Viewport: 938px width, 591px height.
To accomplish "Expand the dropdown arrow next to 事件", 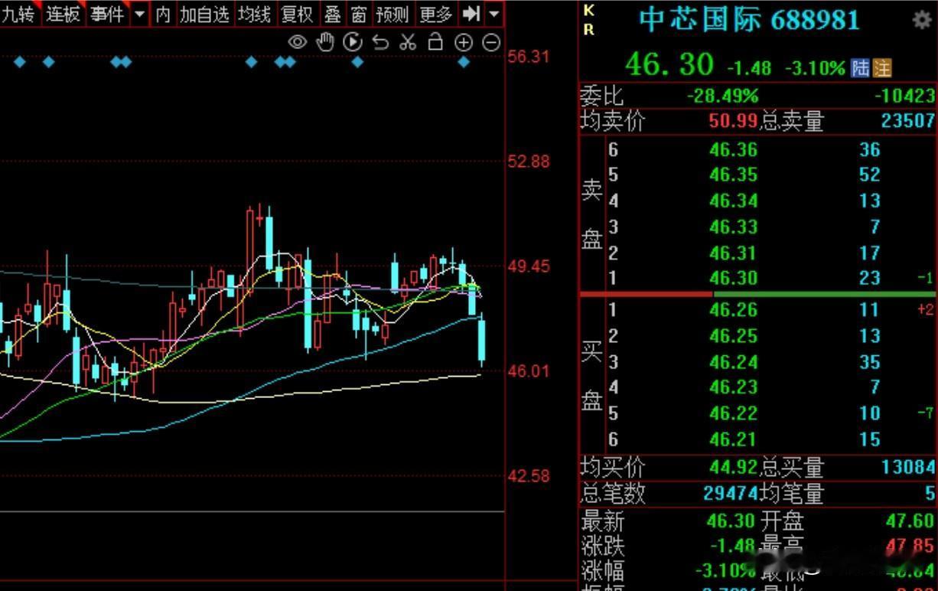I will click(139, 14).
